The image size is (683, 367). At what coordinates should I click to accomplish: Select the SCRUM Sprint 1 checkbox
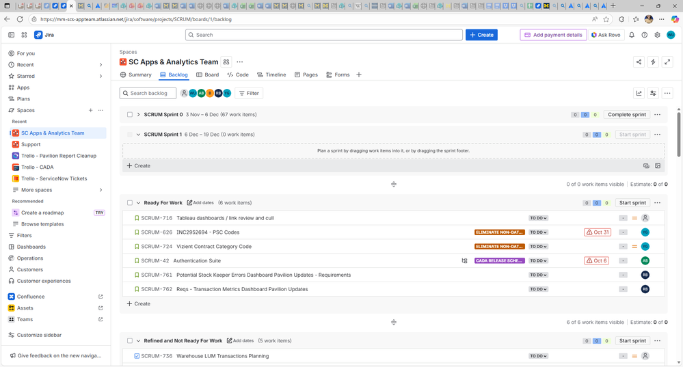[x=130, y=135]
